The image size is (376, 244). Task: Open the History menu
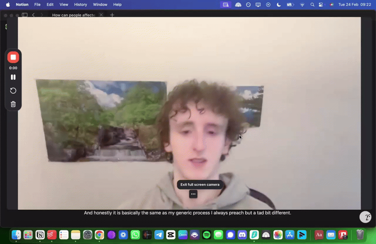click(80, 4)
